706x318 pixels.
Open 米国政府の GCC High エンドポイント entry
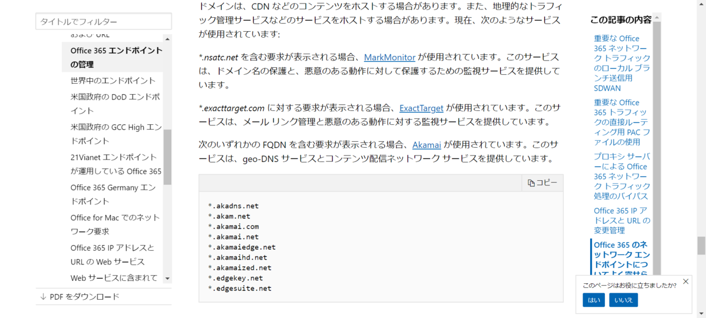(x=115, y=134)
